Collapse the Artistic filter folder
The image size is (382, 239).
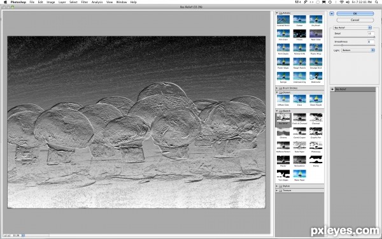pos(277,13)
